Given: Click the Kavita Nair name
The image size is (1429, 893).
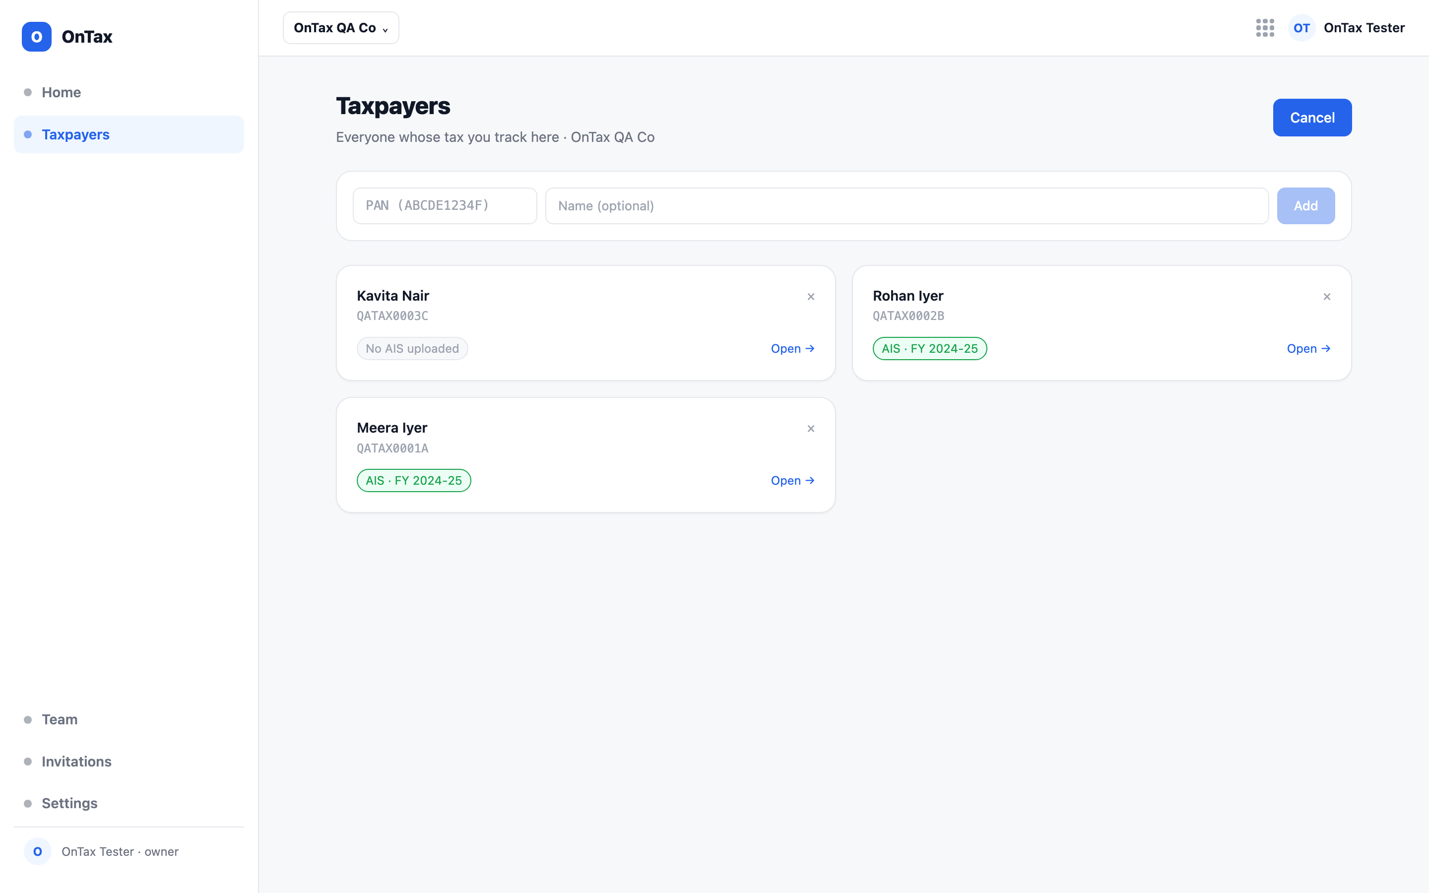Looking at the screenshot, I should 392,296.
